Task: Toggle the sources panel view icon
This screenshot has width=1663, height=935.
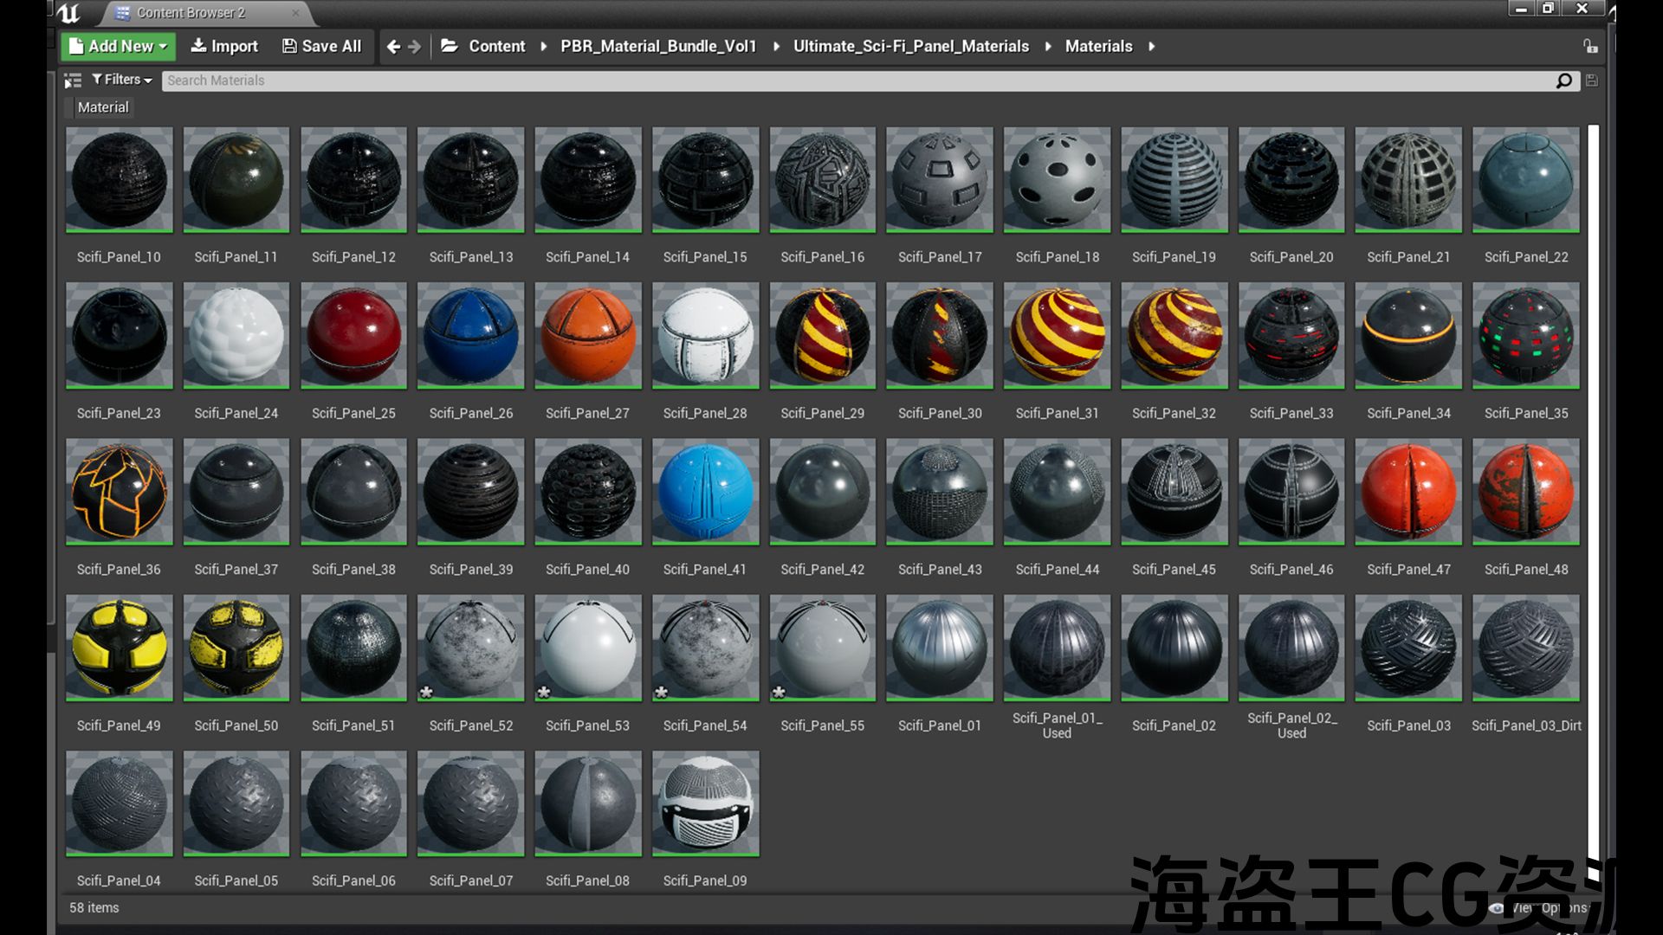Action: 73,81
